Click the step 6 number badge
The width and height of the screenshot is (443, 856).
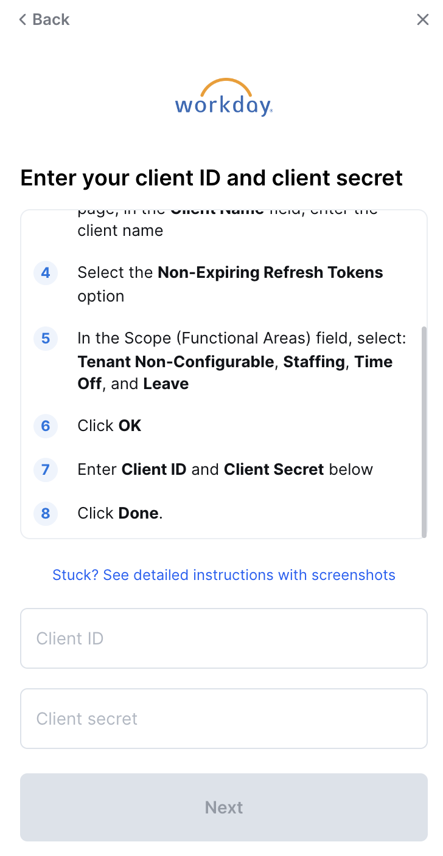coord(46,426)
